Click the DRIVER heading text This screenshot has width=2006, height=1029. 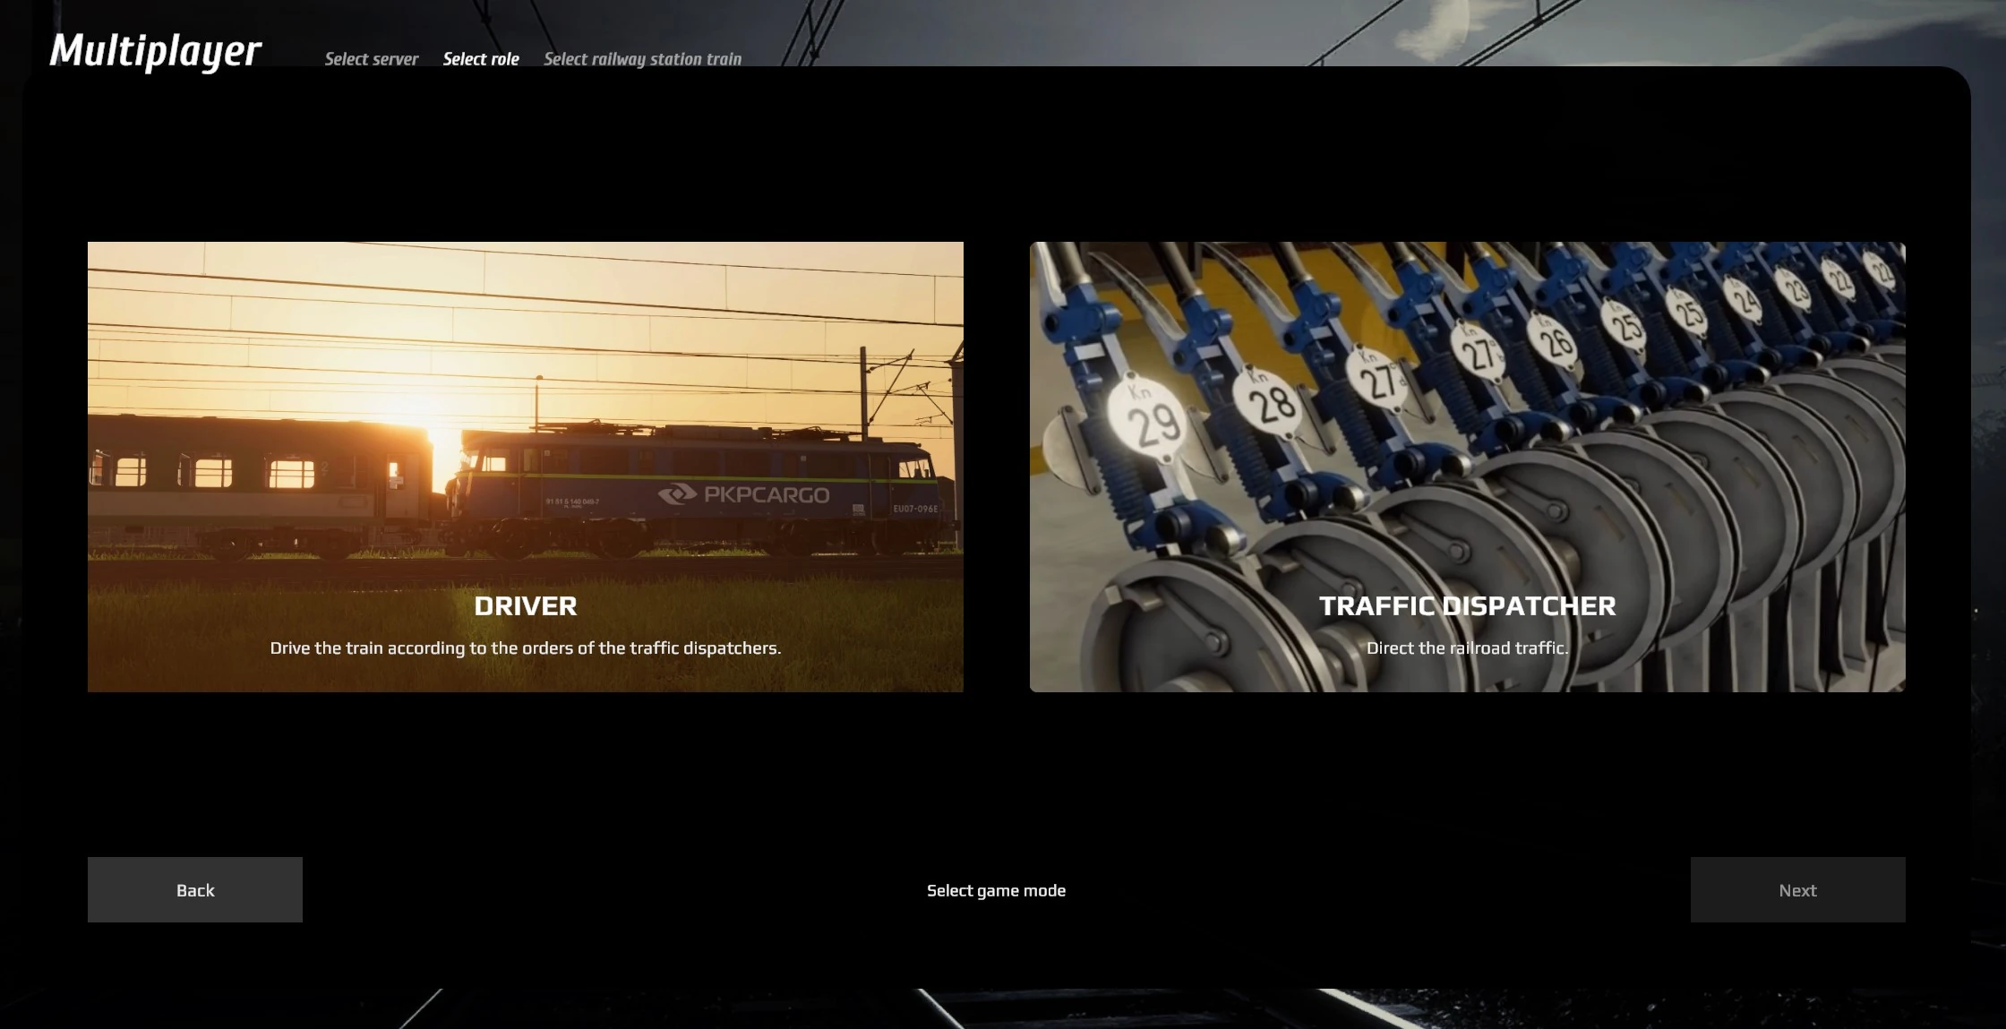click(525, 606)
